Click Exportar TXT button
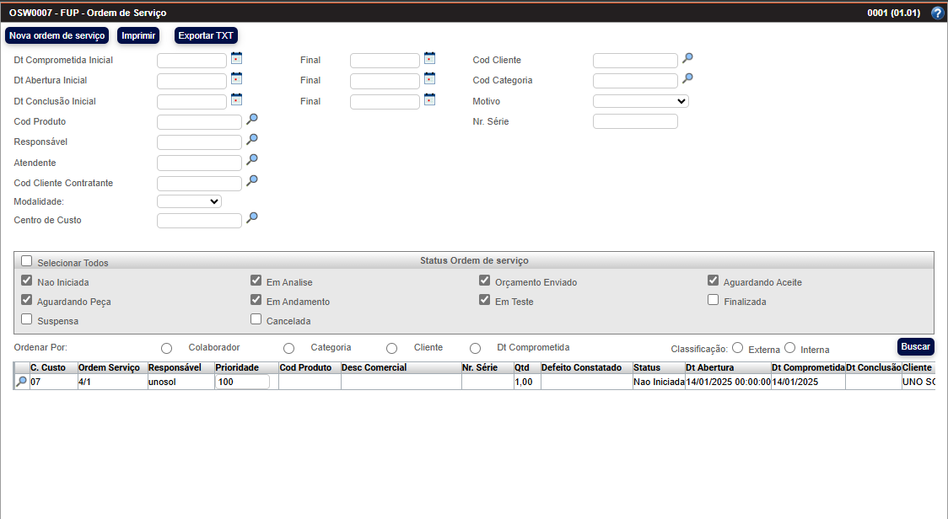The width and height of the screenshot is (948, 519). (x=206, y=35)
